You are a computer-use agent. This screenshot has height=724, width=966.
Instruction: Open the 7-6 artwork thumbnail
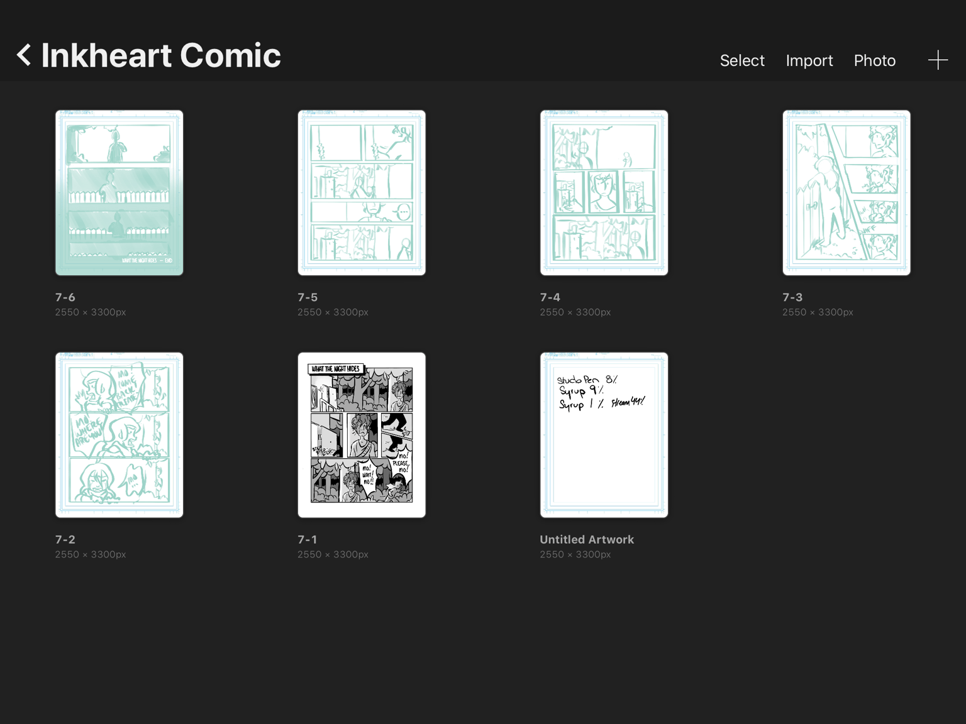coord(119,193)
